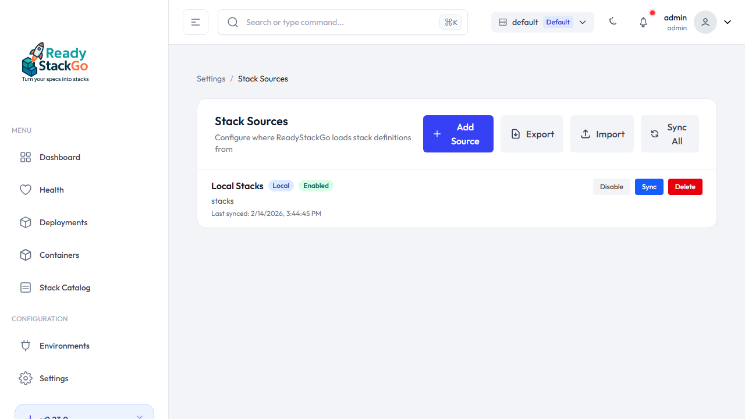Select the Containers cube icon
The image size is (745, 419).
[26, 255]
